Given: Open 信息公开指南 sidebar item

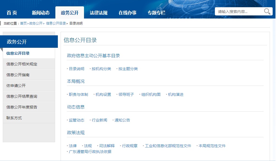Looking at the screenshot, I should (x=18, y=75).
